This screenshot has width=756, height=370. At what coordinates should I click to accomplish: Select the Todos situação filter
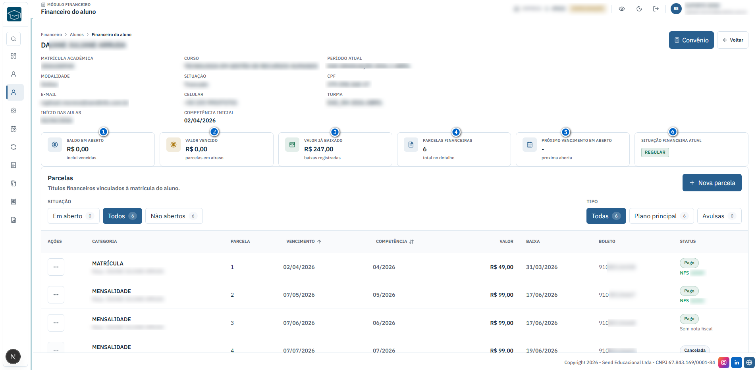[x=122, y=216]
